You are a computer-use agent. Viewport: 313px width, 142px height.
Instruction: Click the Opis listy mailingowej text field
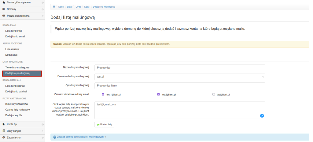[180, 86]
